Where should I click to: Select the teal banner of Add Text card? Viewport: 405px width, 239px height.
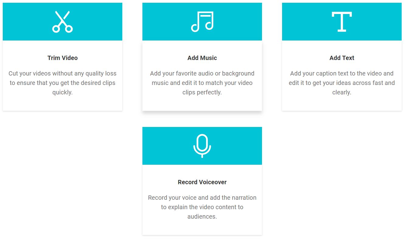(x=342, y=22)
